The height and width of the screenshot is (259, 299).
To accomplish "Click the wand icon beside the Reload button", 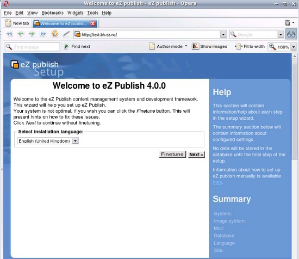I will (x=66, y=34).
